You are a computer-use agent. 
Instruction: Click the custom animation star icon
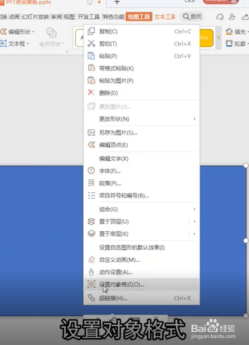point(92,260)
